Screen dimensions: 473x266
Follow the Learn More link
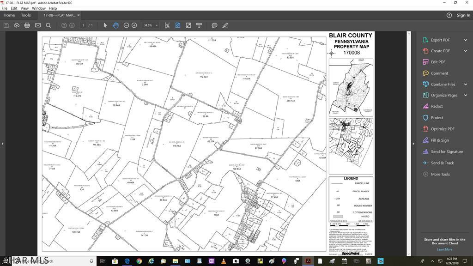click(x=444, y=249)
